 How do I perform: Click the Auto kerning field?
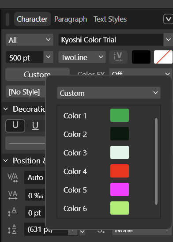coord(35,178)
